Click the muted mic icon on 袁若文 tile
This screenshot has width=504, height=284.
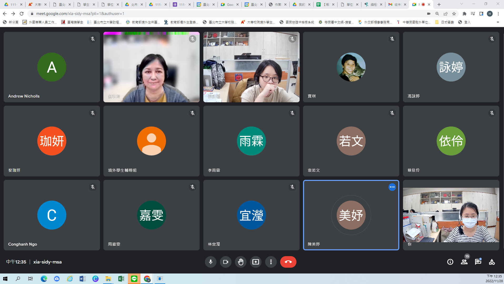[392, 113]
